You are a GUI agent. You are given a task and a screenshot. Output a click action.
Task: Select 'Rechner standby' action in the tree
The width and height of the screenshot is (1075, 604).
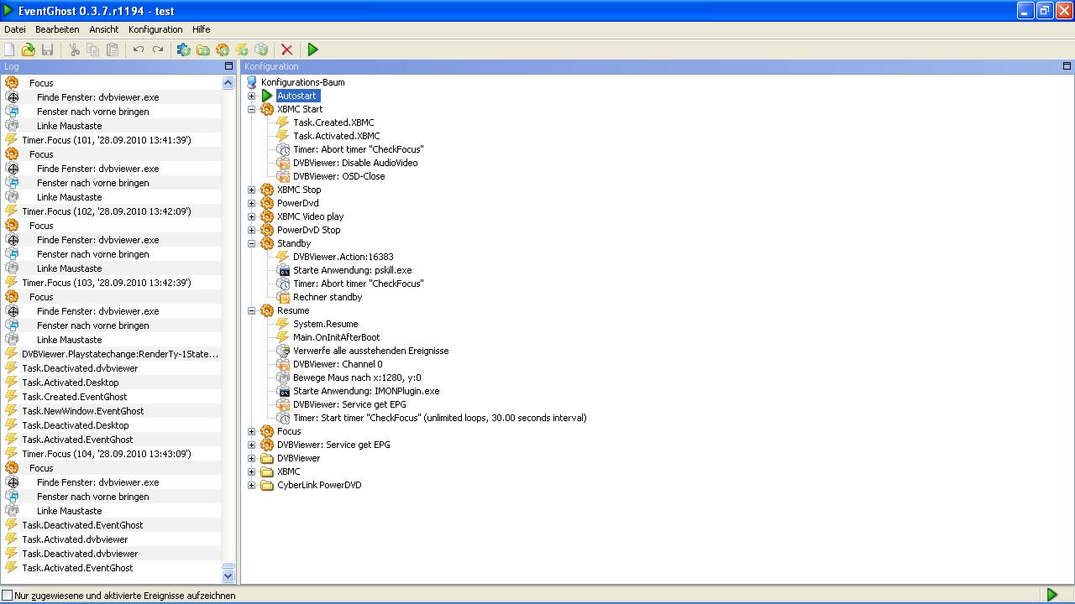[327, 297]
